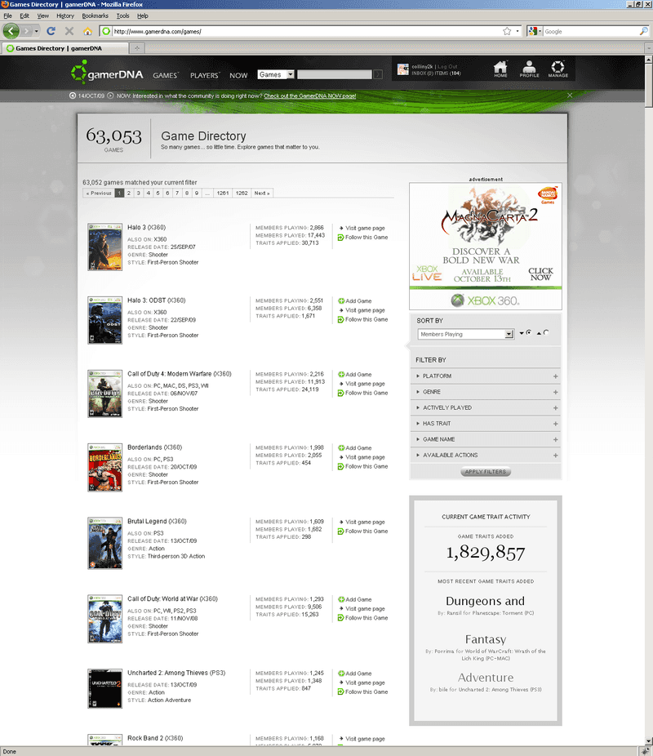Open the Profile icon in header
The image size is (653, 756).
(x=529, y=69)
